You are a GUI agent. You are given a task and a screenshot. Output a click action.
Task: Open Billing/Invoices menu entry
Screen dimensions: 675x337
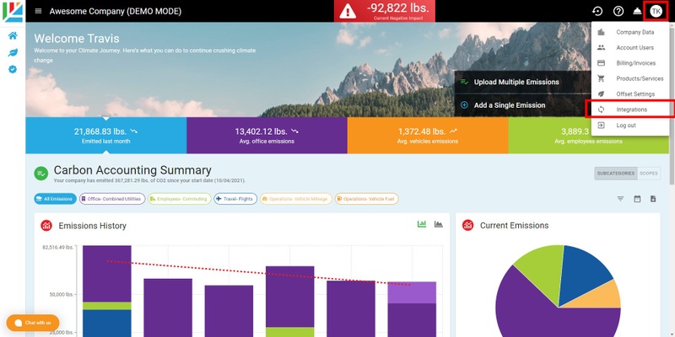[630, 63]
